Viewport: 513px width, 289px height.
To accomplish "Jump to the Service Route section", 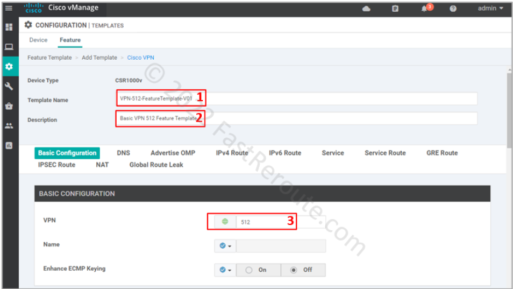I will (x=385, y=153).
